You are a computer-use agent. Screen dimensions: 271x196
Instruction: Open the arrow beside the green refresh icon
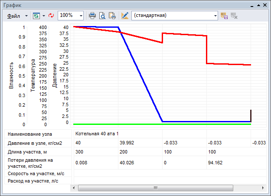click(x=44, y=15)
